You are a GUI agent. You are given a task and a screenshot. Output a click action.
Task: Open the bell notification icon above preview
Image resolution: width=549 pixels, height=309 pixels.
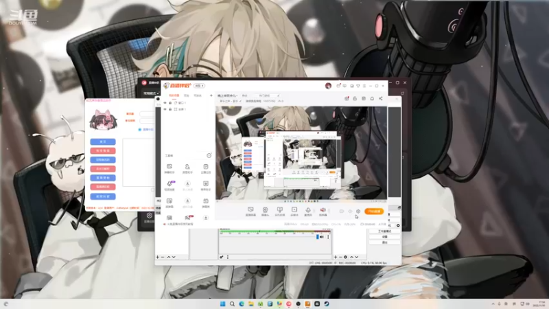pyautogui.click(x=372, y=98)
